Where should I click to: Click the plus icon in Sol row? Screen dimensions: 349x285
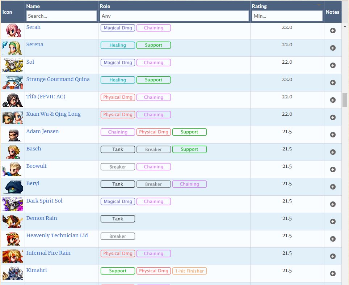pos(333,65)
